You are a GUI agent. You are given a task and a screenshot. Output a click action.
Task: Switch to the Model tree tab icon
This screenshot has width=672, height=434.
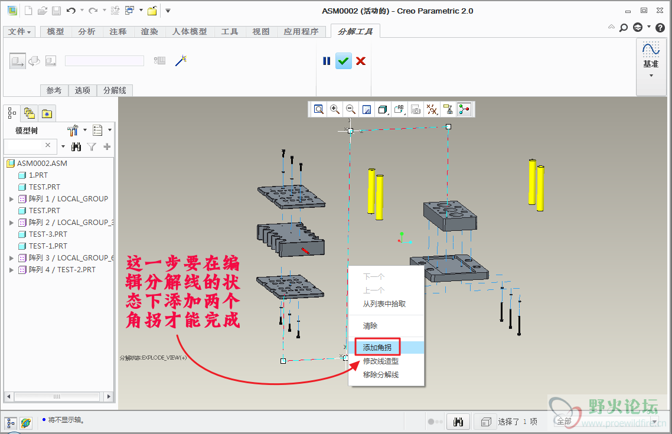click(12, 113)
